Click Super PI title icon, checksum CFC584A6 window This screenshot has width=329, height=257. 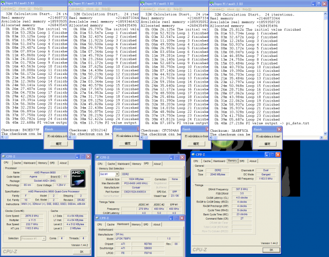[x=142, y=4]
